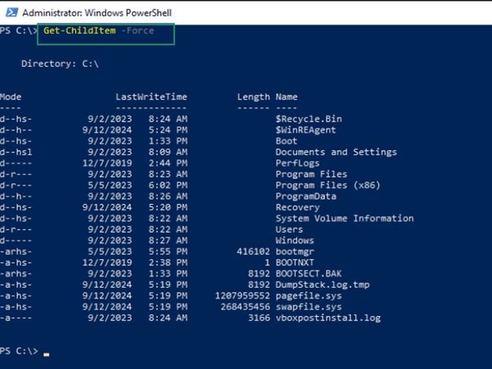Click the Directory: C:\ output line

pos(59,64)
